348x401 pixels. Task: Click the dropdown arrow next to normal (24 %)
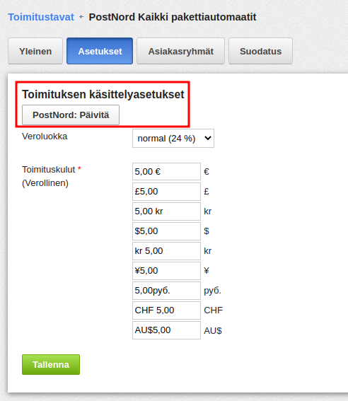[208, 139]
